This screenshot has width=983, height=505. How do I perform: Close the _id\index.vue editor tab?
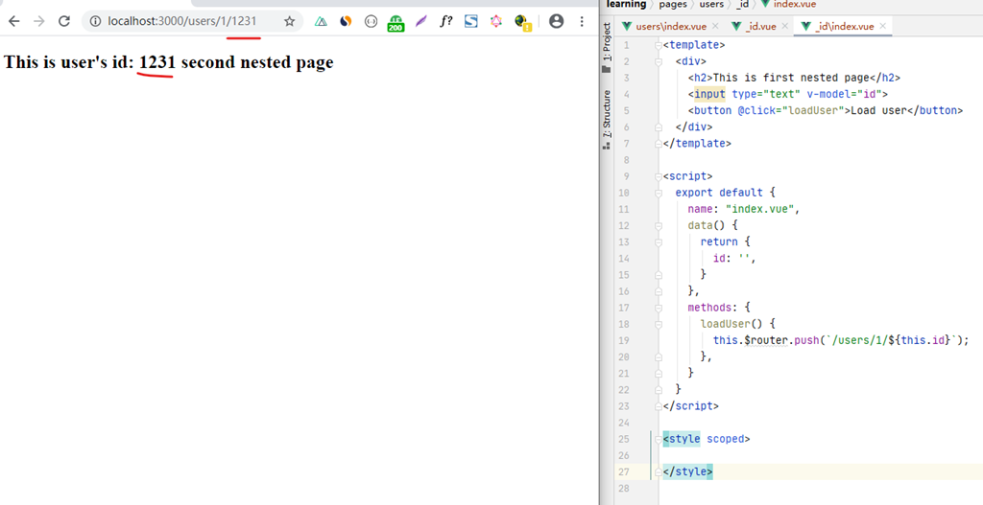[883, 26]
